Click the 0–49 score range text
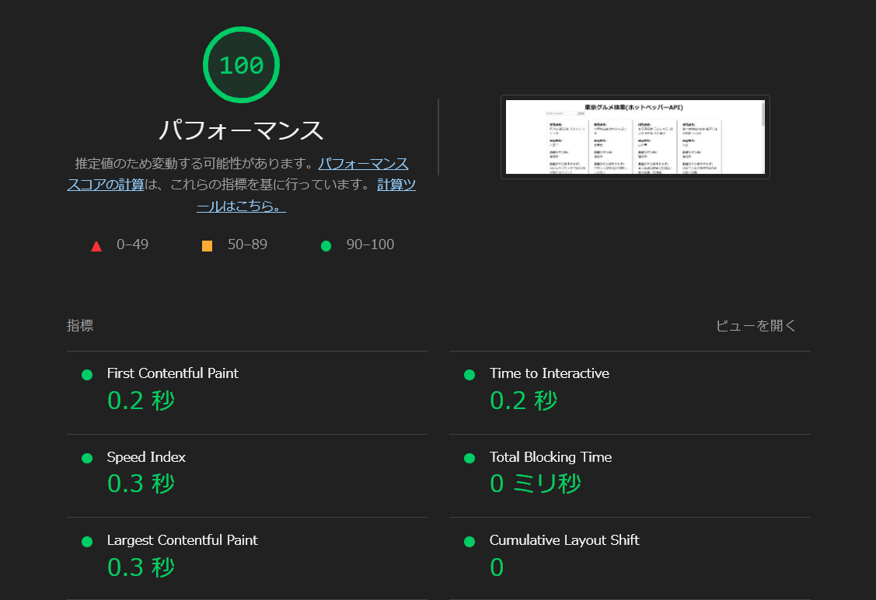Image resolution: width=876 pixels, height=600 pixels. [132, 245]
